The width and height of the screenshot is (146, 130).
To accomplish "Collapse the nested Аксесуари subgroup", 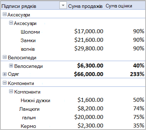I will (11, 23).
